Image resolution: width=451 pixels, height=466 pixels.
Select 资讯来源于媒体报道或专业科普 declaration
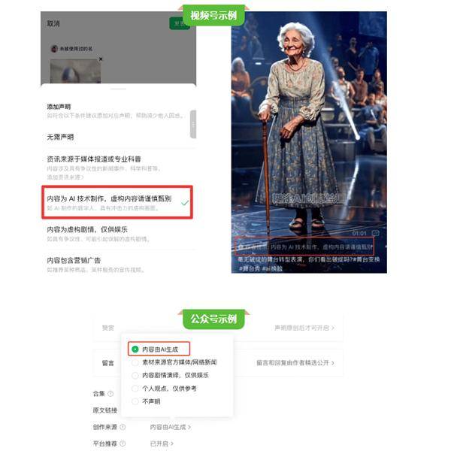[x=94, y=159]
